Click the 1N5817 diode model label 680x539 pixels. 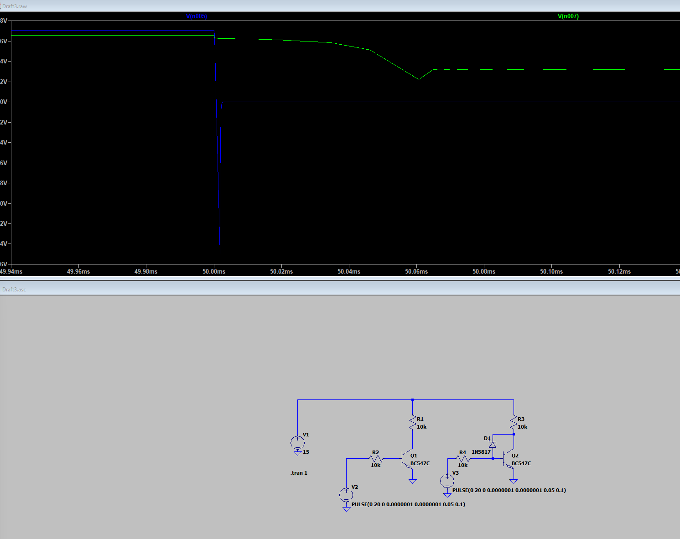(x=481, y=452)
